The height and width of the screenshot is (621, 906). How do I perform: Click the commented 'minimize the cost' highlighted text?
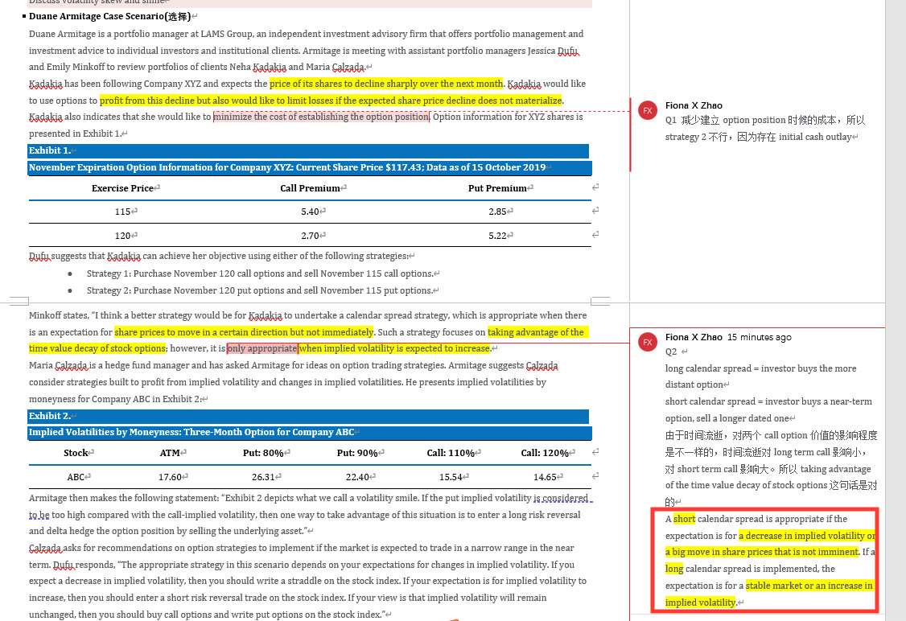321,117
